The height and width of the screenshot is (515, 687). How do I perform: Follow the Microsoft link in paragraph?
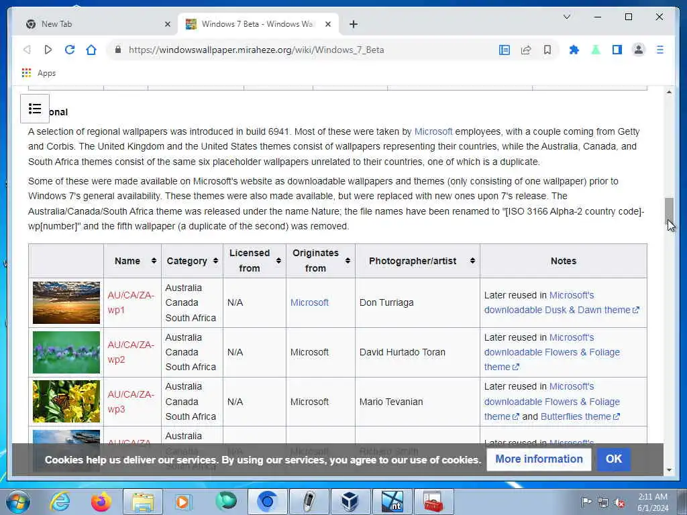point(433,131)
